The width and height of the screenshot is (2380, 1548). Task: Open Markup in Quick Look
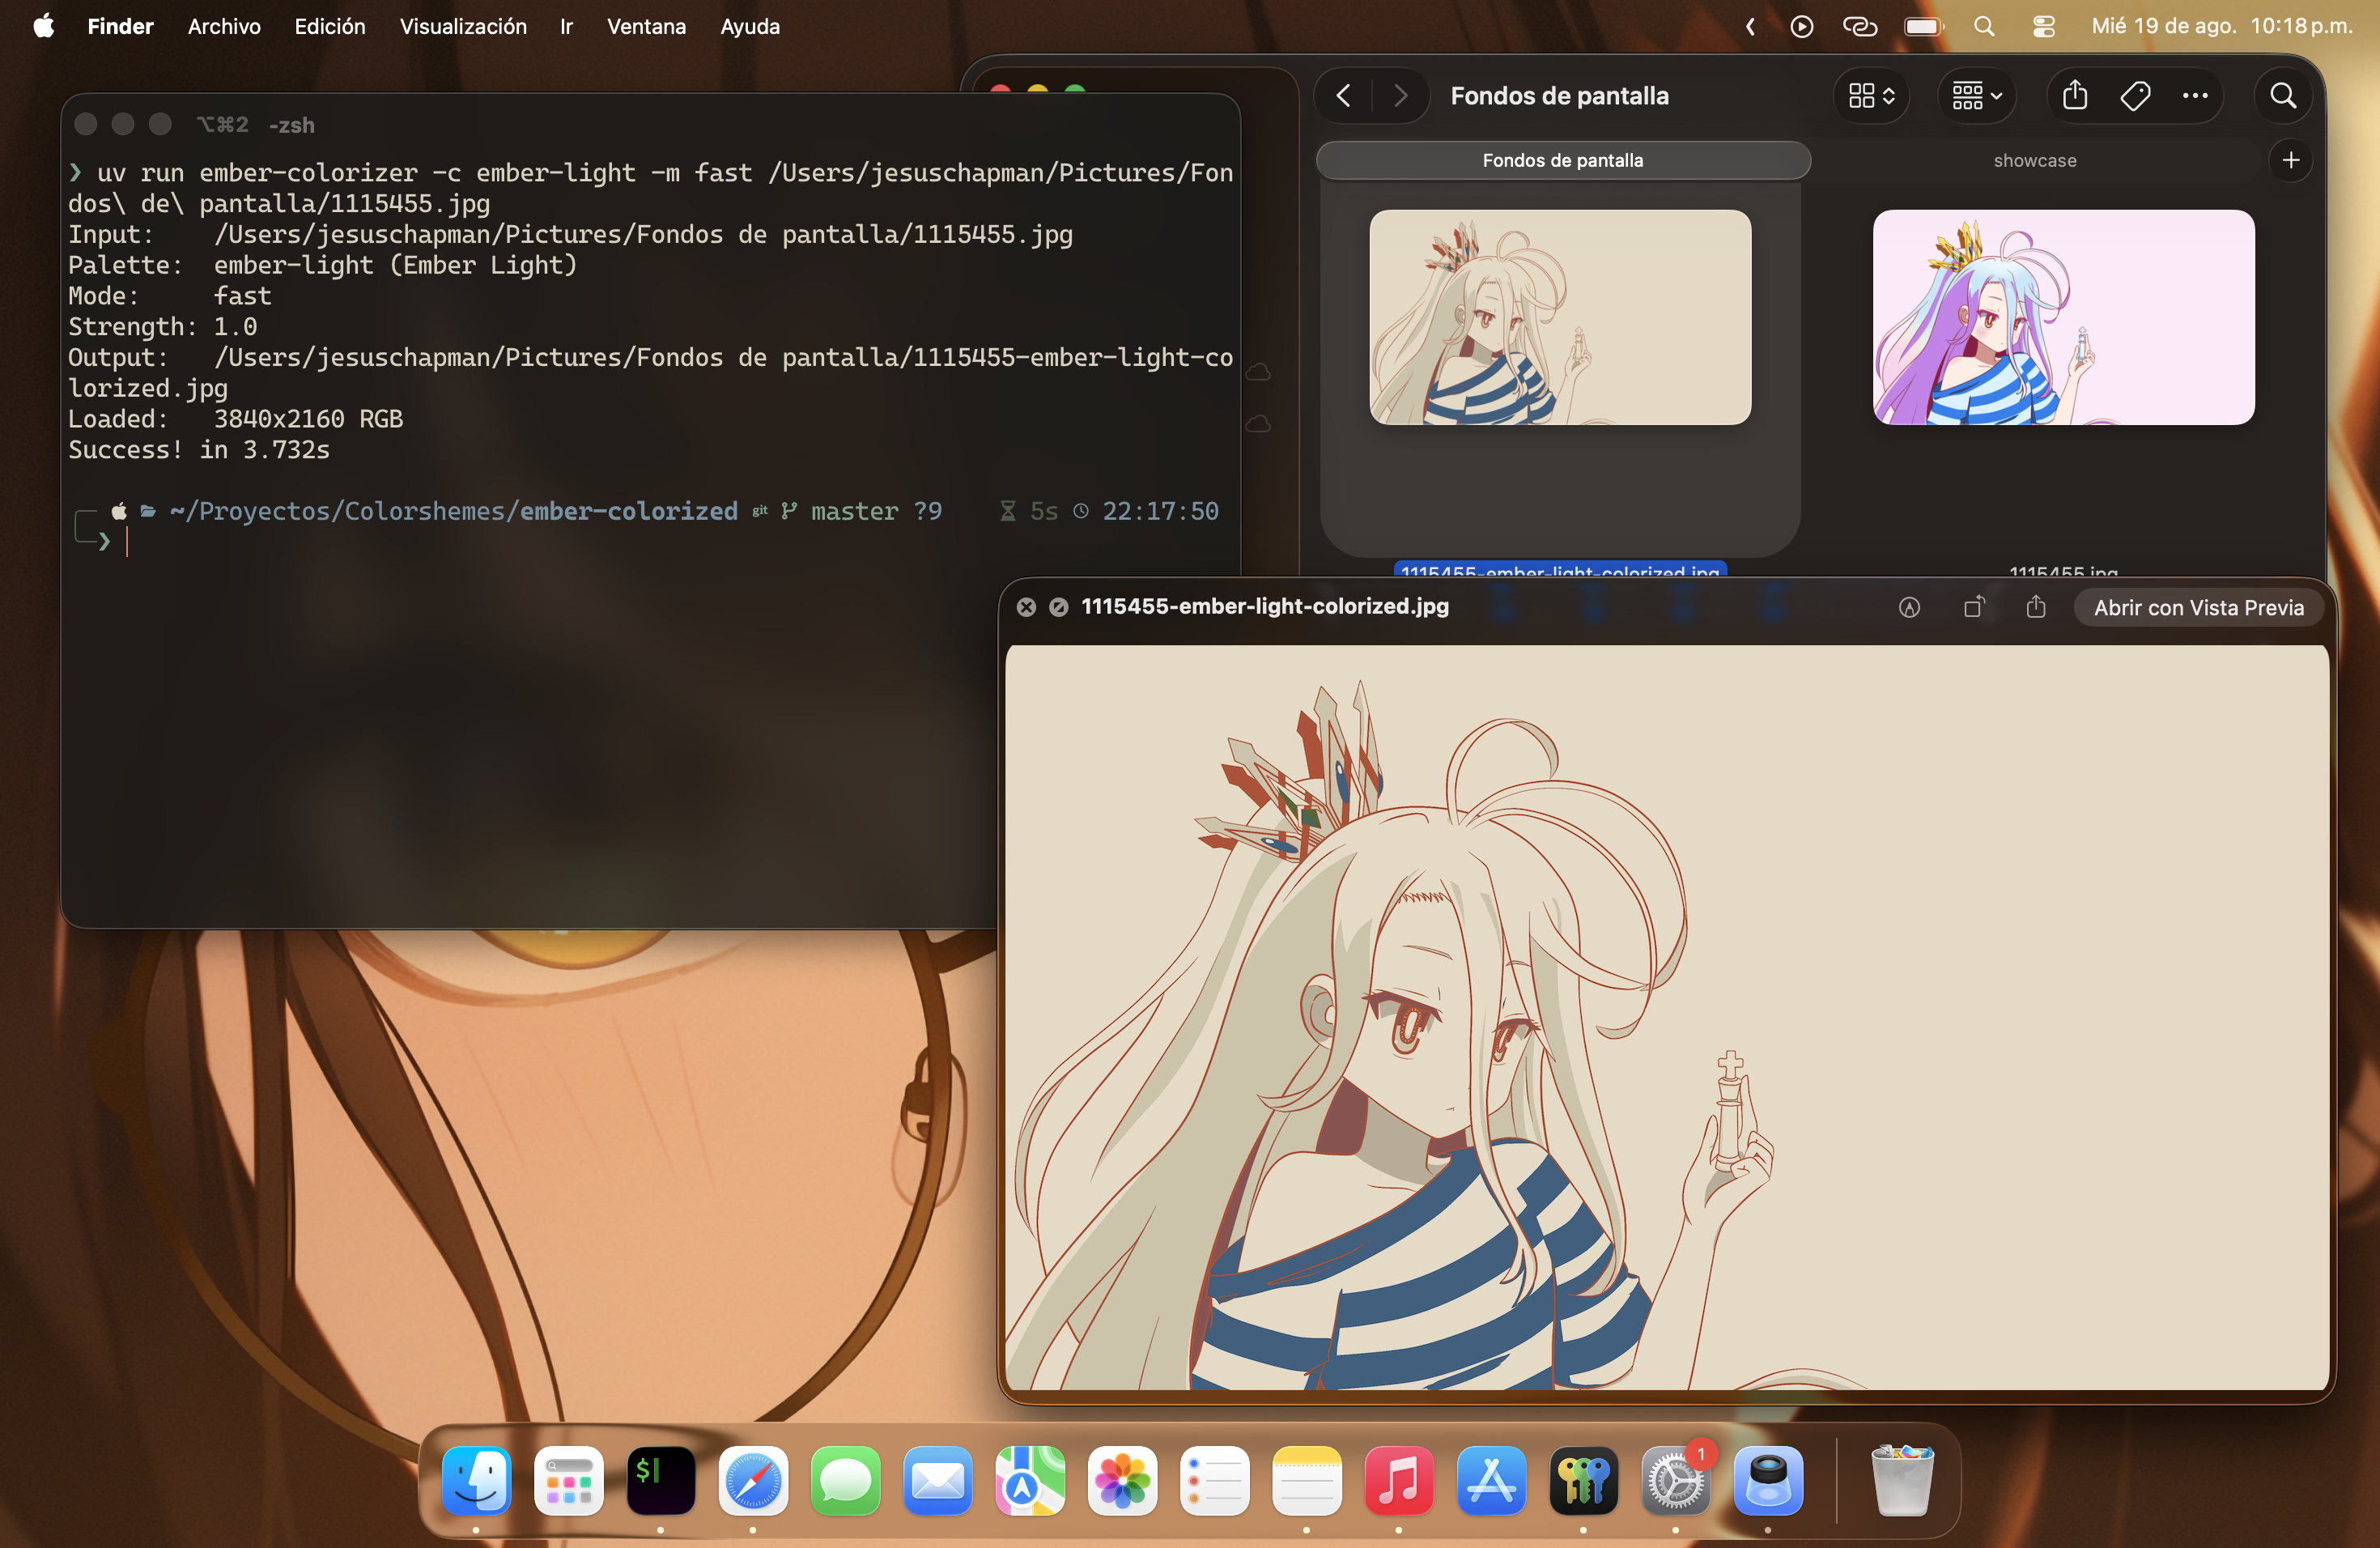point(1909,607)
